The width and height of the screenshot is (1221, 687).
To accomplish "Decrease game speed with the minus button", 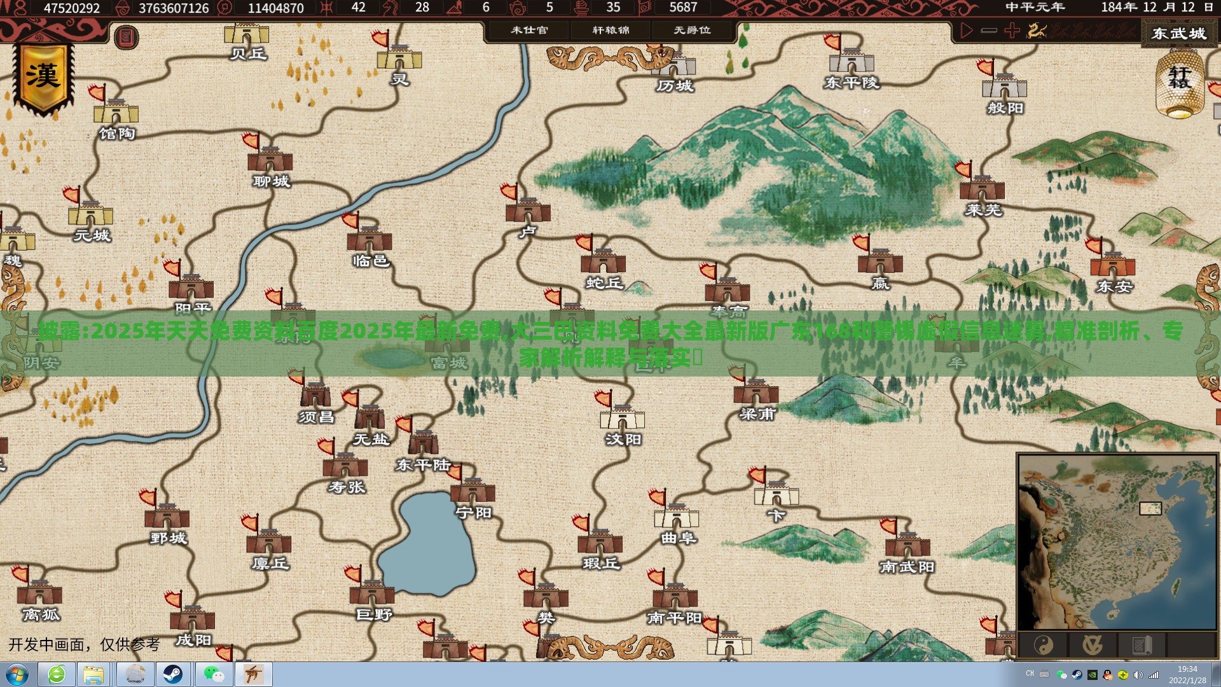I will (x=989, y=30).
